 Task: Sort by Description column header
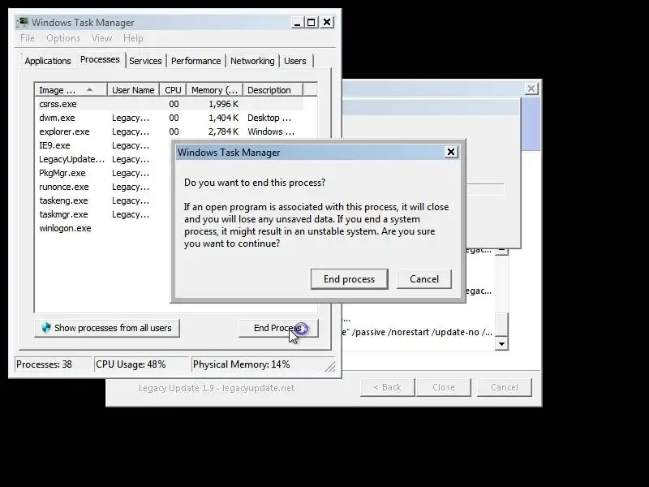point(273,90)
